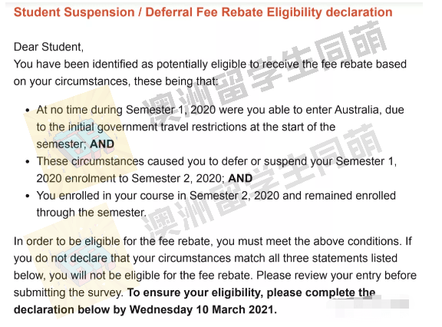Click the bullet marker before "At no time"
Screen dimensions: 442x327
coord(28,111)
